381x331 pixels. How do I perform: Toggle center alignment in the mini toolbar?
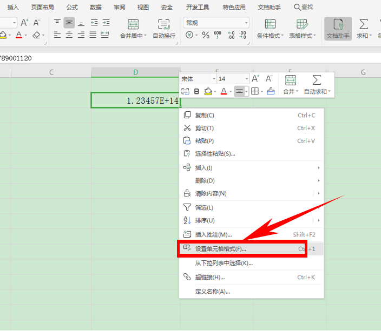pos(239,91)
